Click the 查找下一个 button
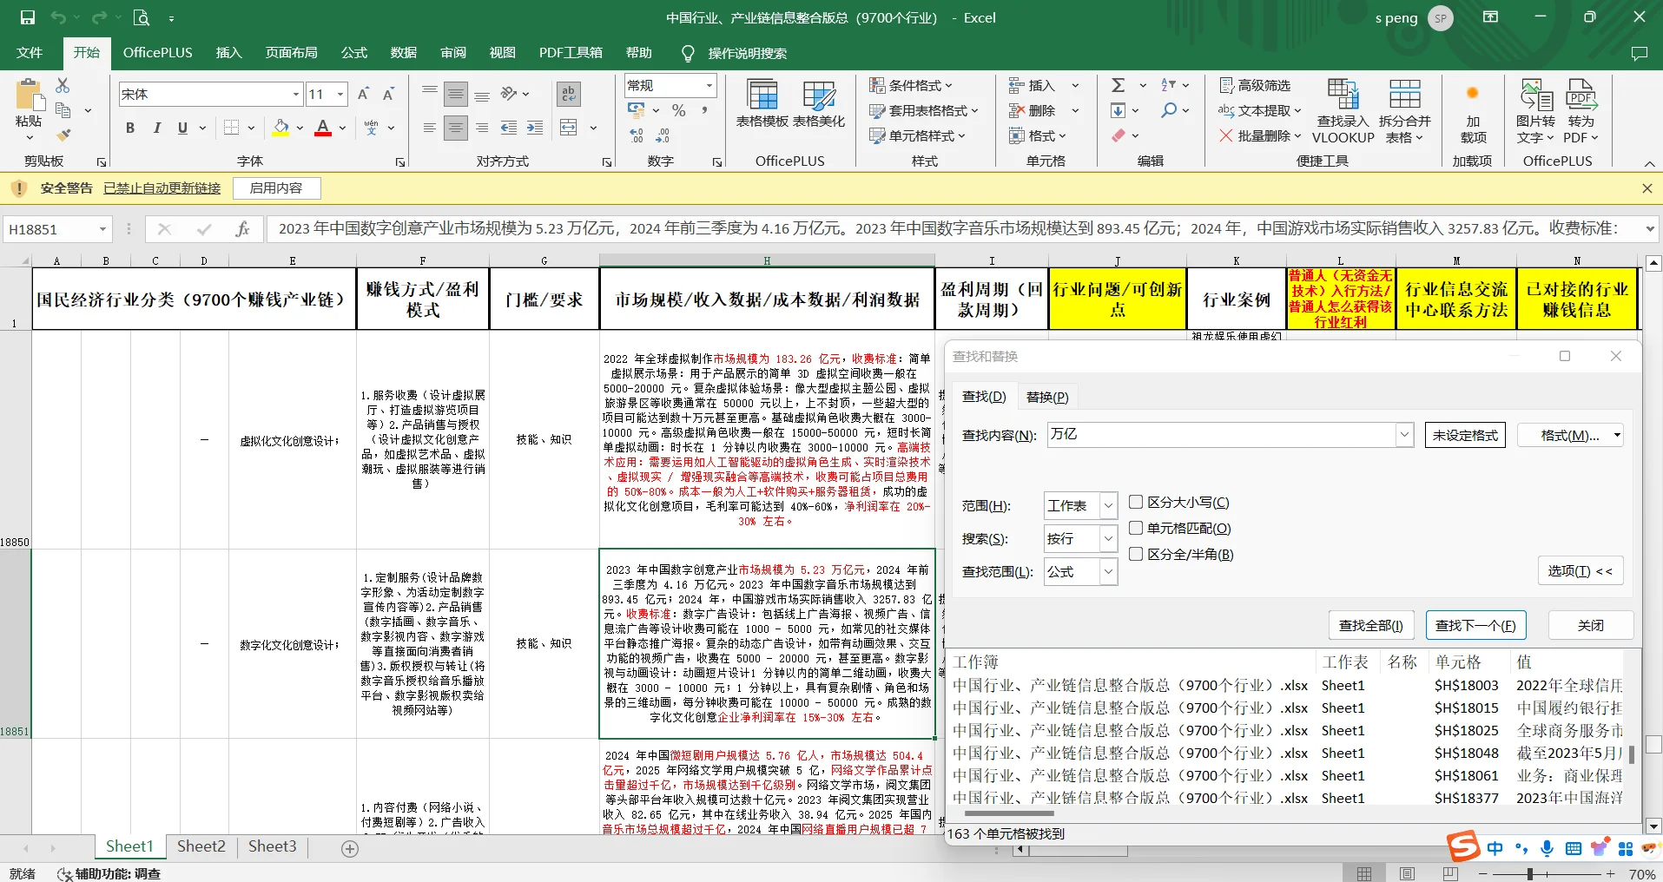 tap(1475, 625)
